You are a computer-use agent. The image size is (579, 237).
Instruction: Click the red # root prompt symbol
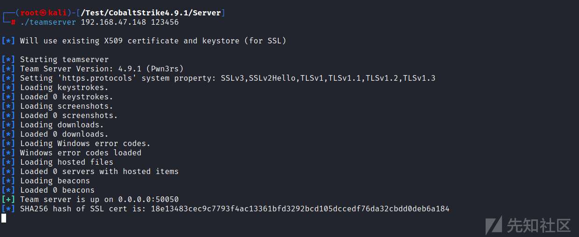coord(13,22)
